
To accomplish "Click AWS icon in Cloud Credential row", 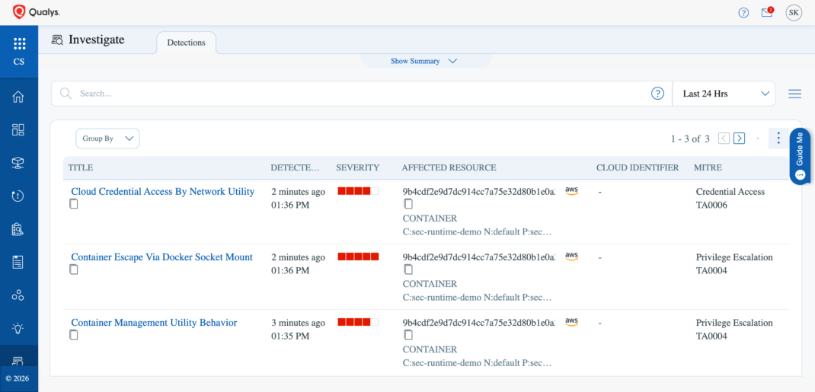I will point(571,191).
